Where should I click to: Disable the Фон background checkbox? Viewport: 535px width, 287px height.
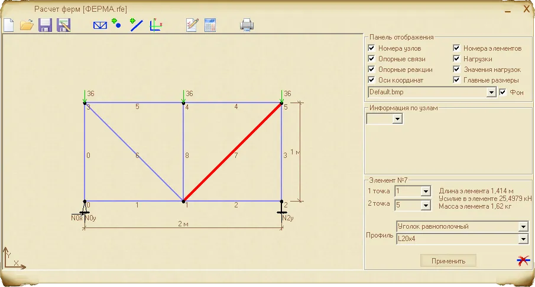(502, 92)
